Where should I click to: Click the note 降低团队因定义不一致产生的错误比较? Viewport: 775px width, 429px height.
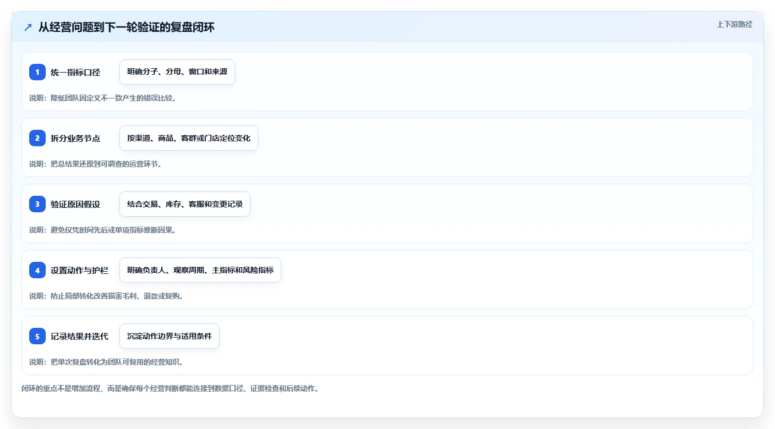coord(113,98)
